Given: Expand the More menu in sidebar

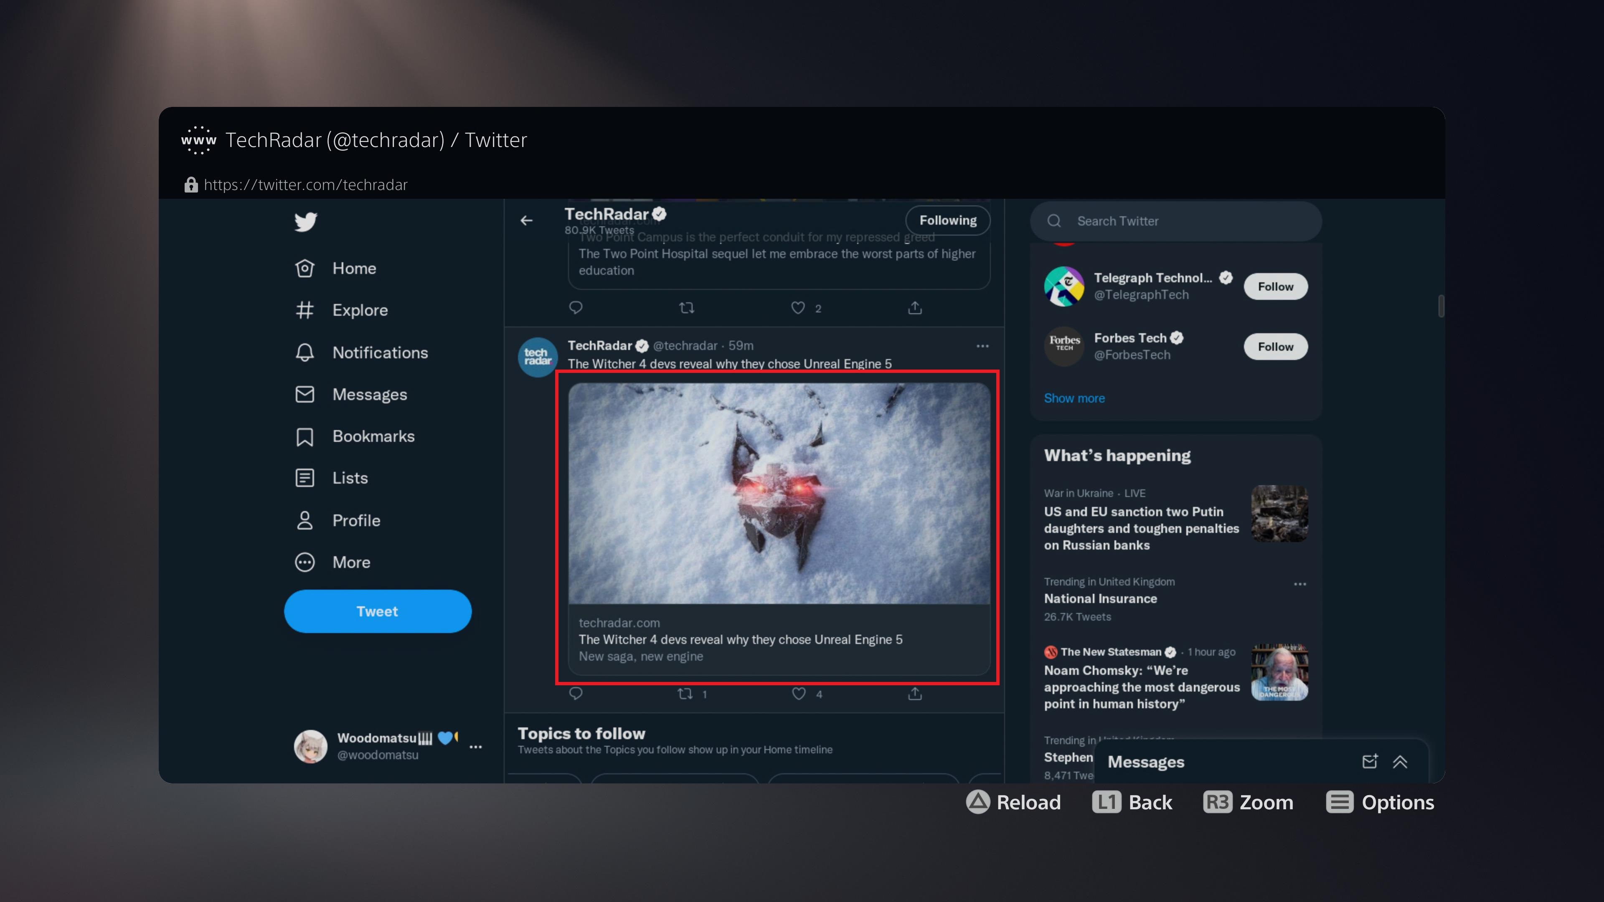Looking at the screenshot, I should 332,562.
